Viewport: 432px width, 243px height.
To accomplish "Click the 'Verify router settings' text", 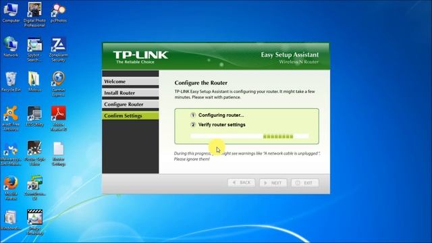I will (x=222, y=125).
